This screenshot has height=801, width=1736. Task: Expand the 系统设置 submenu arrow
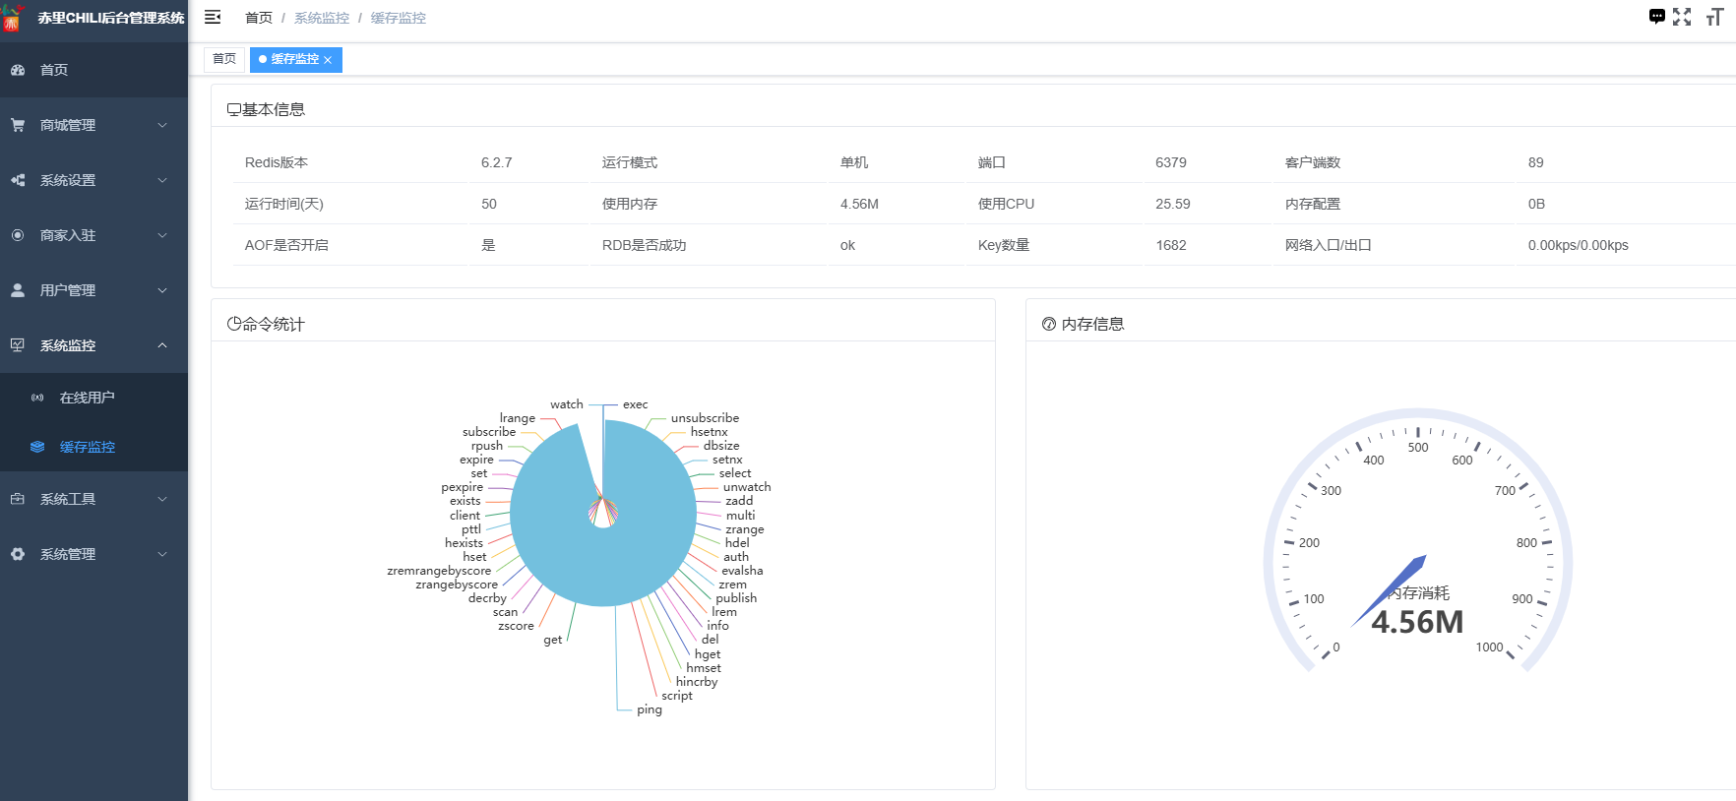162,180
